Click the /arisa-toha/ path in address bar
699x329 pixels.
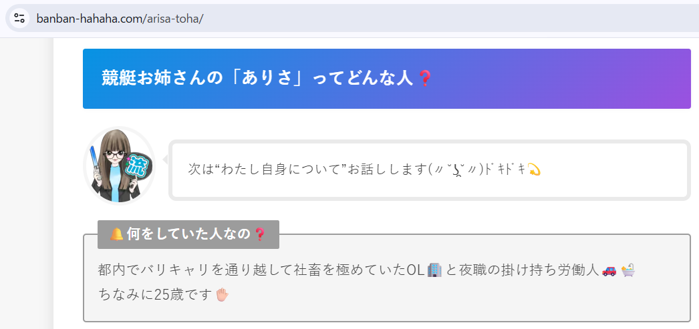click(173, 18)
